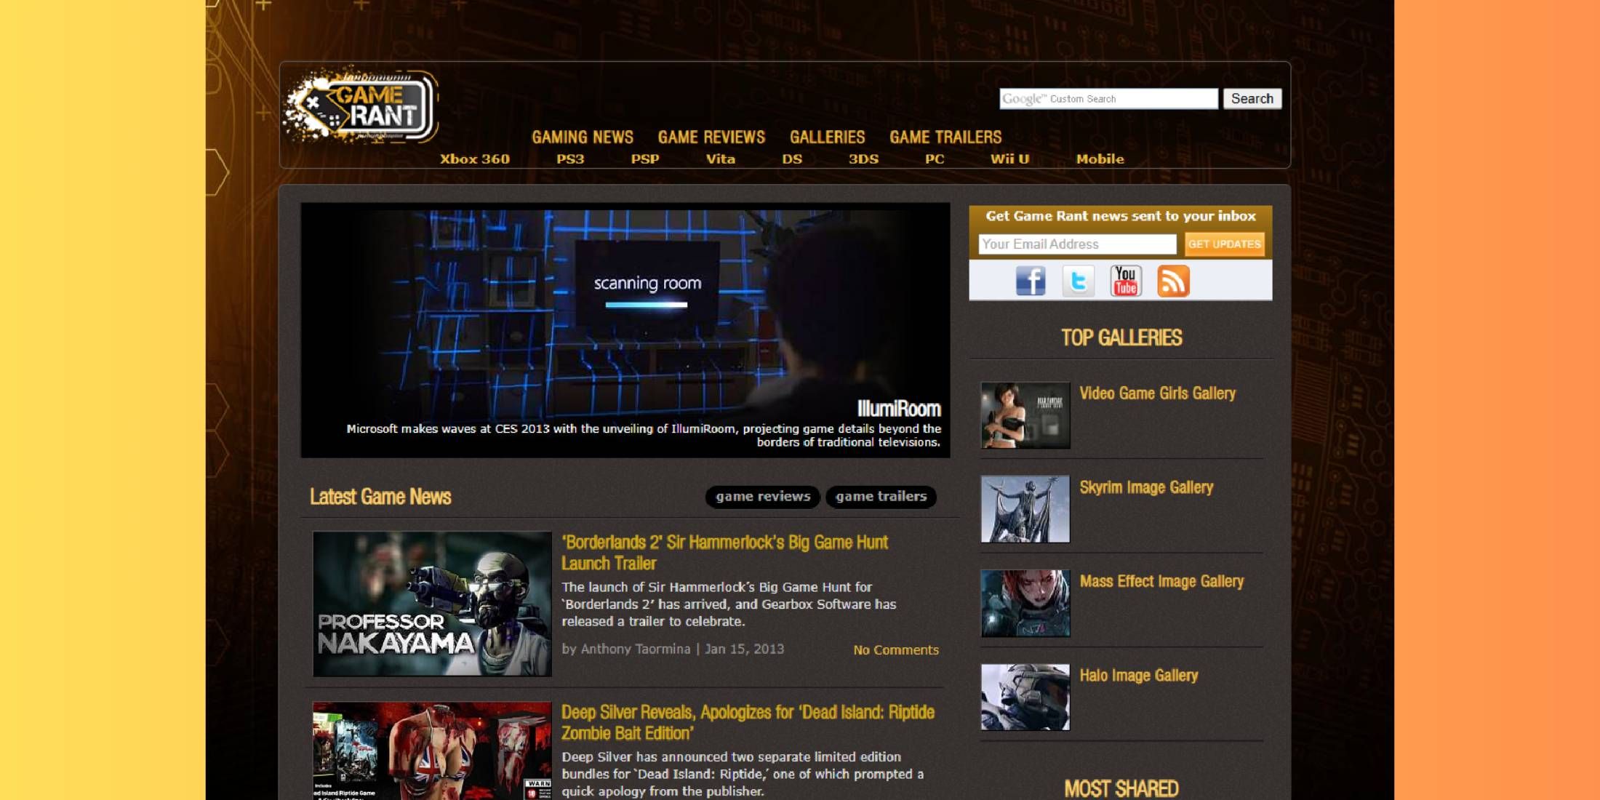Open the Halo Image Gallery link
This screenshot has width=1600, height=800.
[1138, 676]
